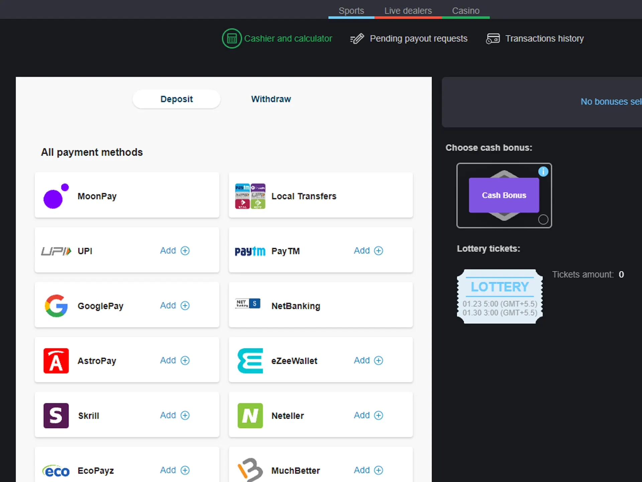Select the MoonPay payment method name

click(x=97, y=196)
